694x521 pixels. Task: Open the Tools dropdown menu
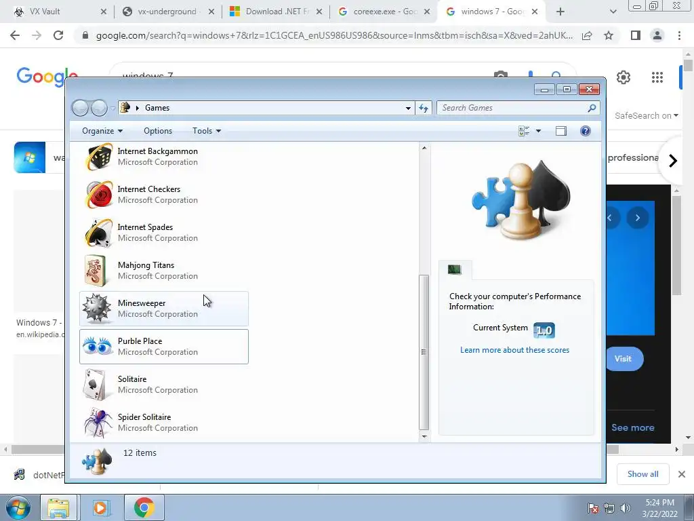[x=207, y=131]
